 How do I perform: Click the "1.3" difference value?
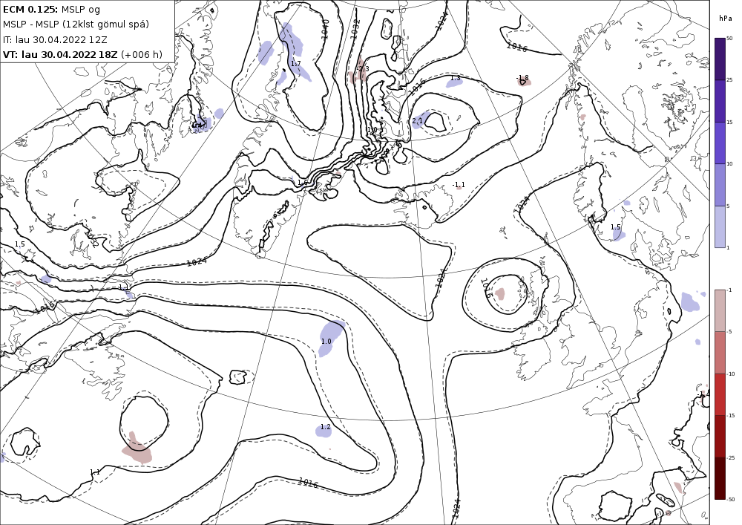coord(456,78)
